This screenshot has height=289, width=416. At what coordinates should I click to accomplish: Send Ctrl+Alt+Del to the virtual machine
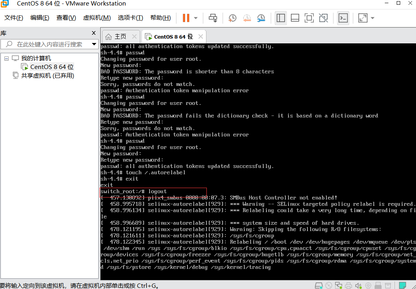pyautogui.click(x=213, y=18)
